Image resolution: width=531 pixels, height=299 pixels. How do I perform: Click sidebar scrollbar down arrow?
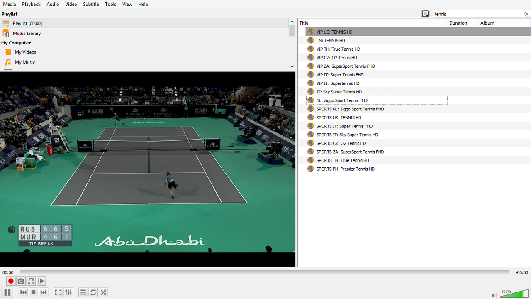click(292, 66)
